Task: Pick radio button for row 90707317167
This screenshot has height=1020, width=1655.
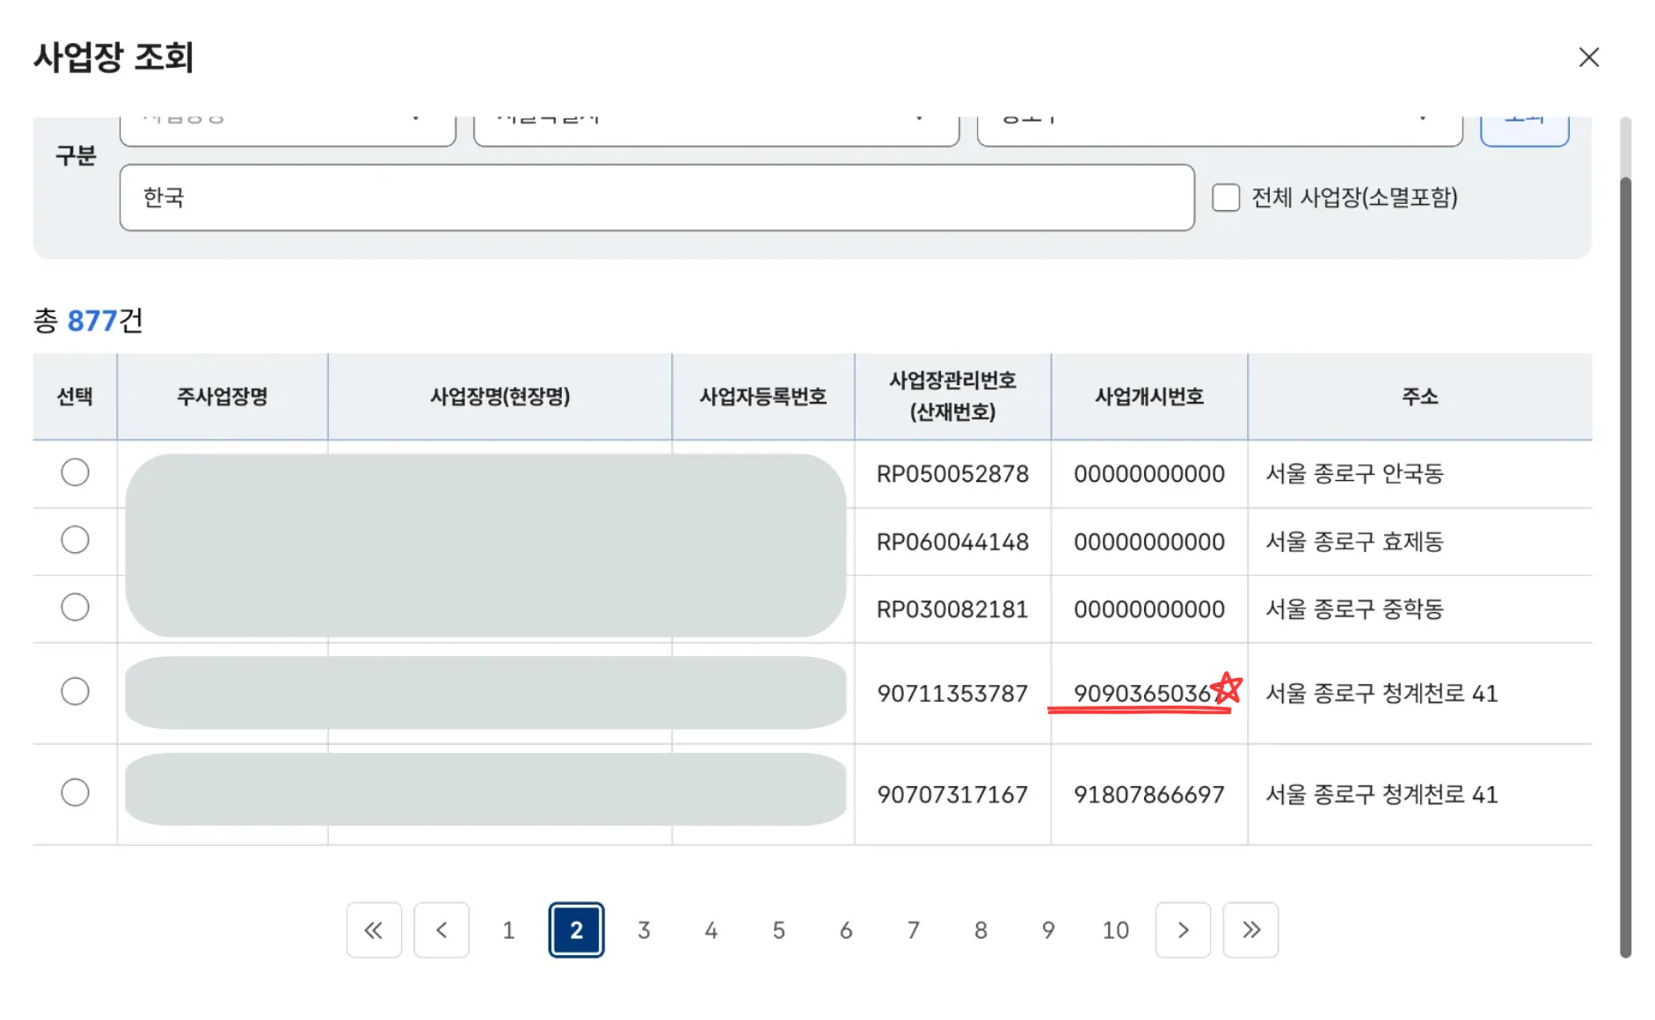Action: 75,793
